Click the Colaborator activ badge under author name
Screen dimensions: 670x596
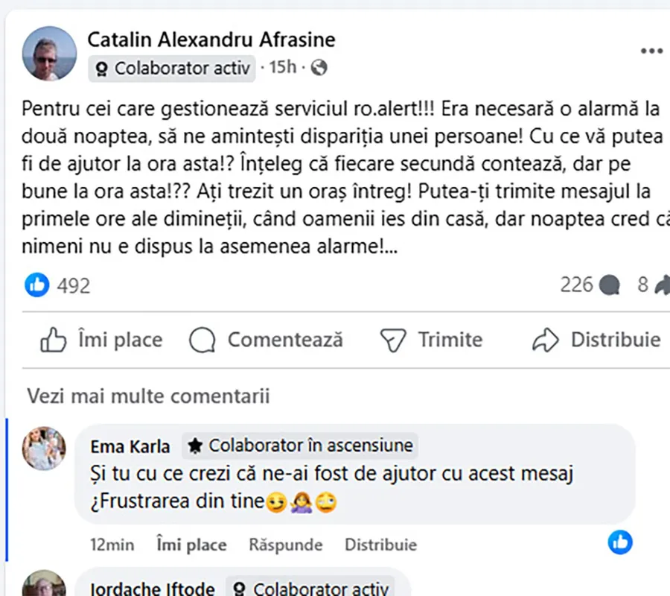pyautogui.click(x=173, y=69)
